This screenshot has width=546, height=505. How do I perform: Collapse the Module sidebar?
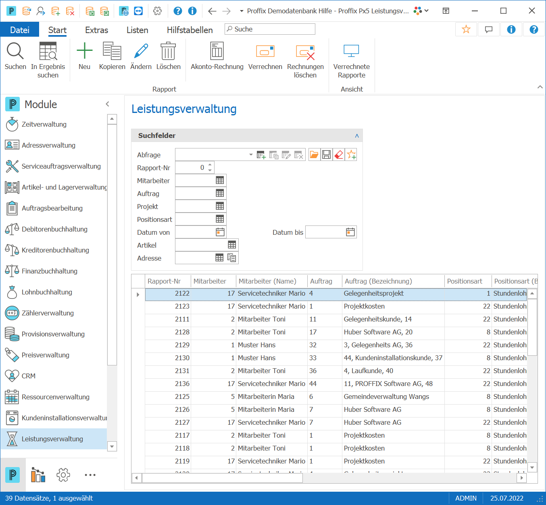108,104
